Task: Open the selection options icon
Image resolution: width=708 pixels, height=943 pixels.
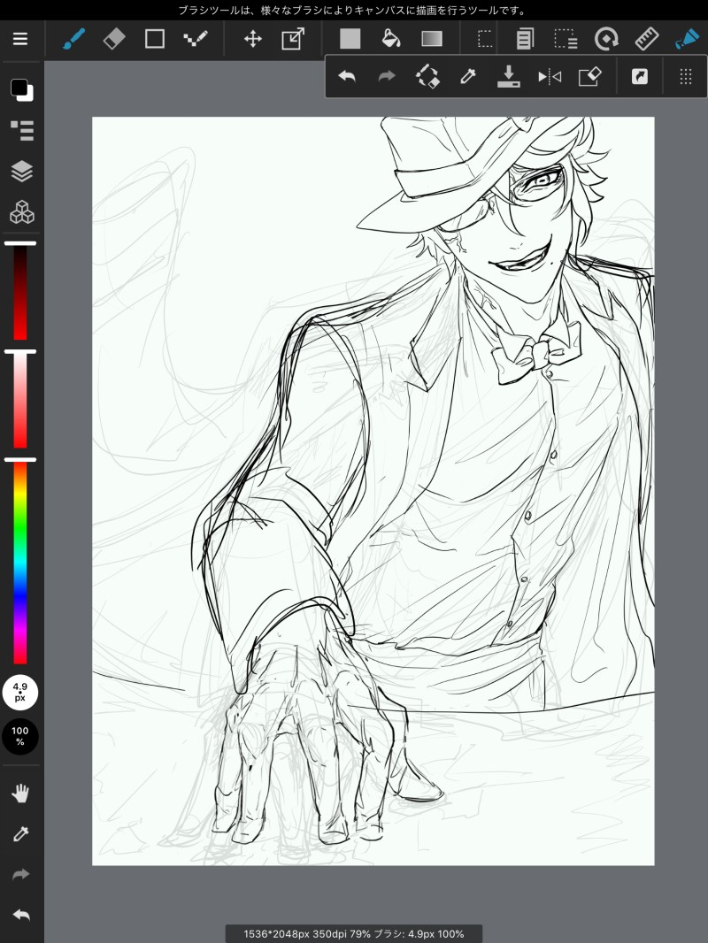Action: [x=566, y=39]
